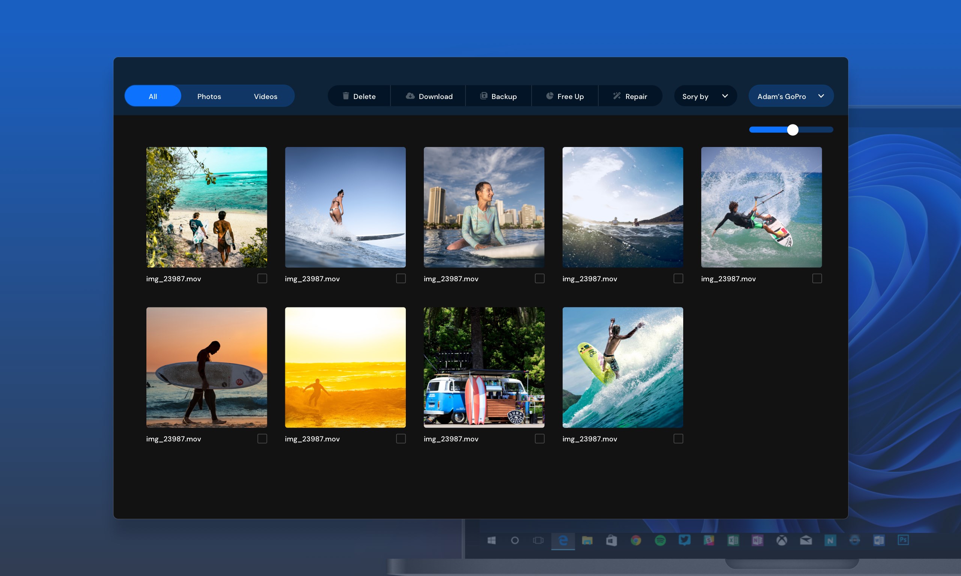This screenshot has height=576, width=961.
Task: Open the Adam's GoPro device dropdown
Action: [x=782, y=96]
